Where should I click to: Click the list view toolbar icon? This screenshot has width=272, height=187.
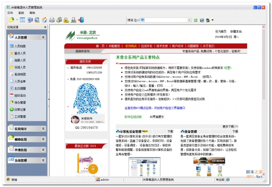pyautogui.click(x=22, y=20)
